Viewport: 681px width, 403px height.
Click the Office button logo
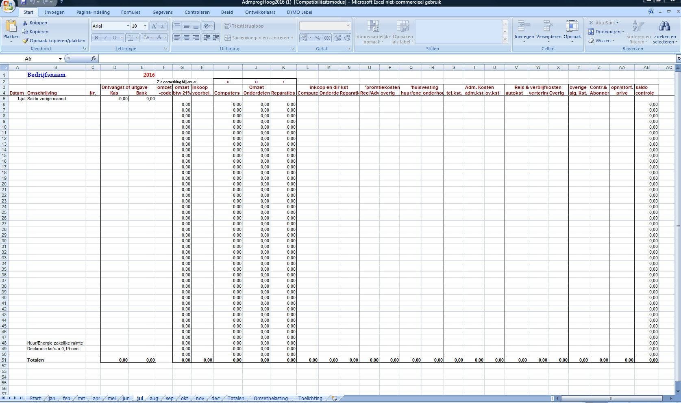[x=8, y=6]
